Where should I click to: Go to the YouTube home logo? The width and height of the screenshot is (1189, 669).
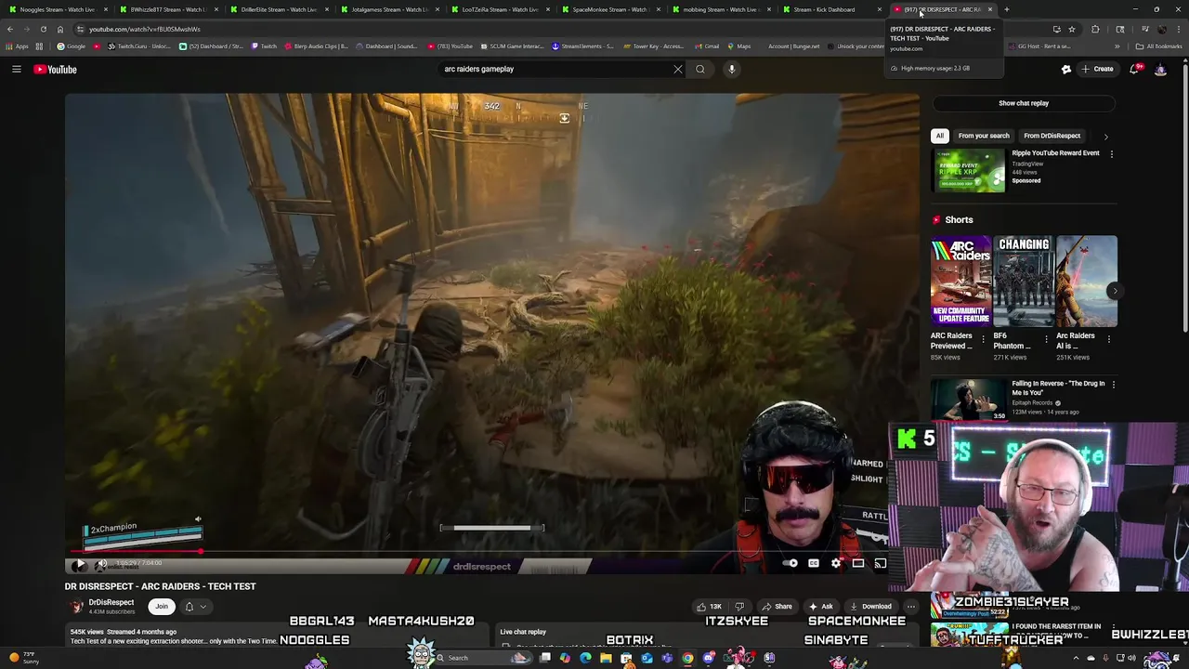pos(55,69)
